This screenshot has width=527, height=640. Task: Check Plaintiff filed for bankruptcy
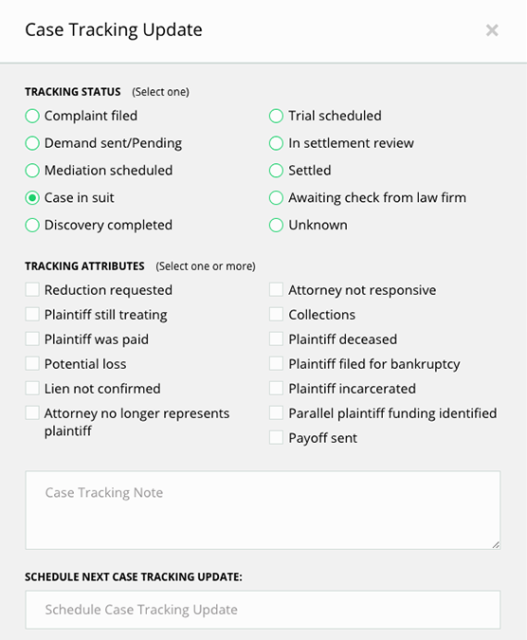(x=276, y=363)
